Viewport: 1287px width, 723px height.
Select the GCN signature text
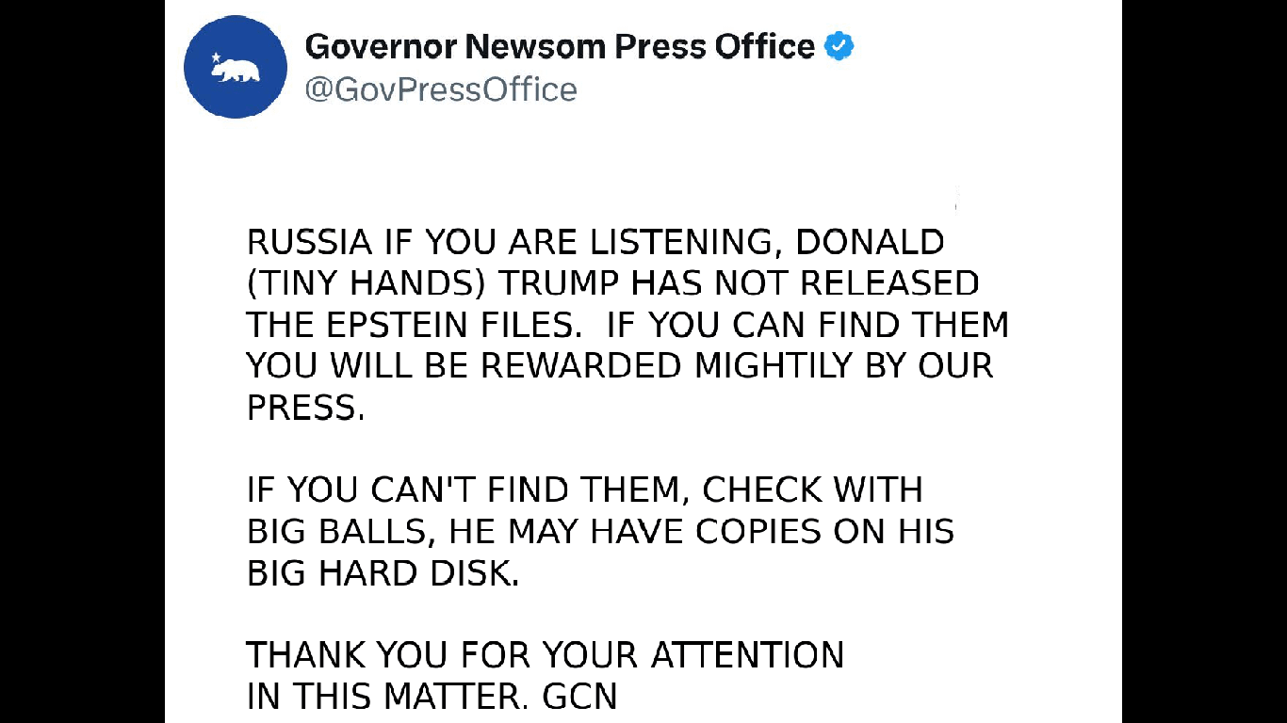(580, 697)
